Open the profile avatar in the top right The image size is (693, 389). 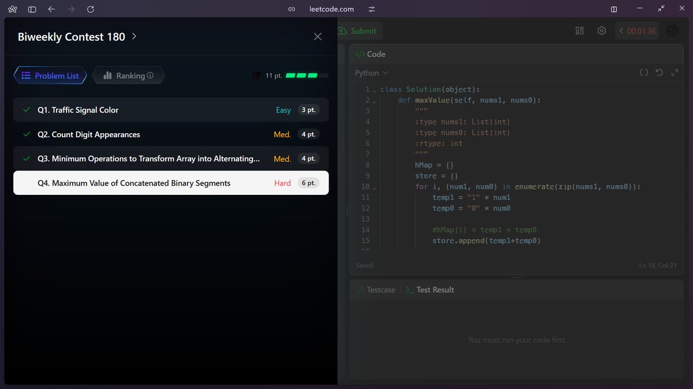tap(672, 31)
